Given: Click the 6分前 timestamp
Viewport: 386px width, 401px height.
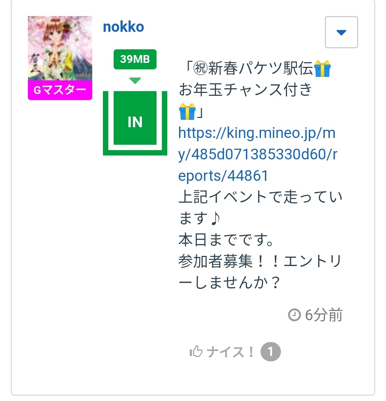Looking at the screenshot, I should tap(323, 315).
